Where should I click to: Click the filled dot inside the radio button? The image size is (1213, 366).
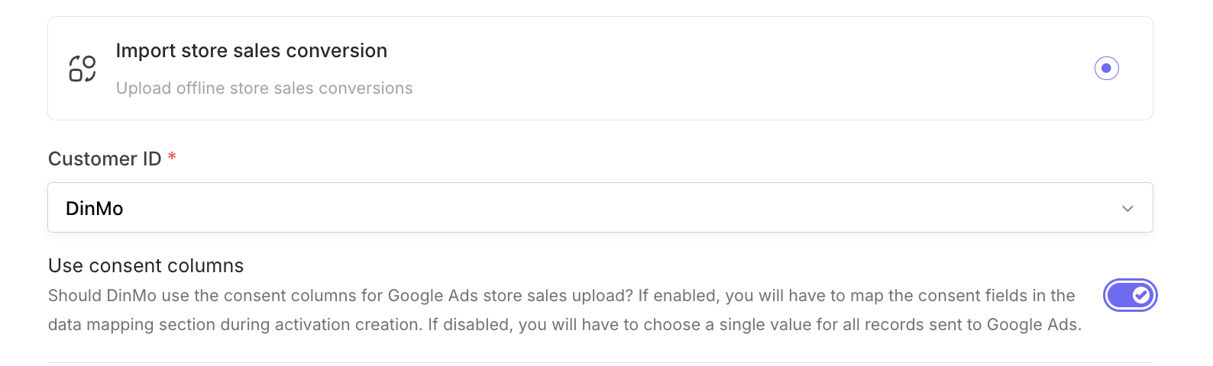click(1106, 69)
